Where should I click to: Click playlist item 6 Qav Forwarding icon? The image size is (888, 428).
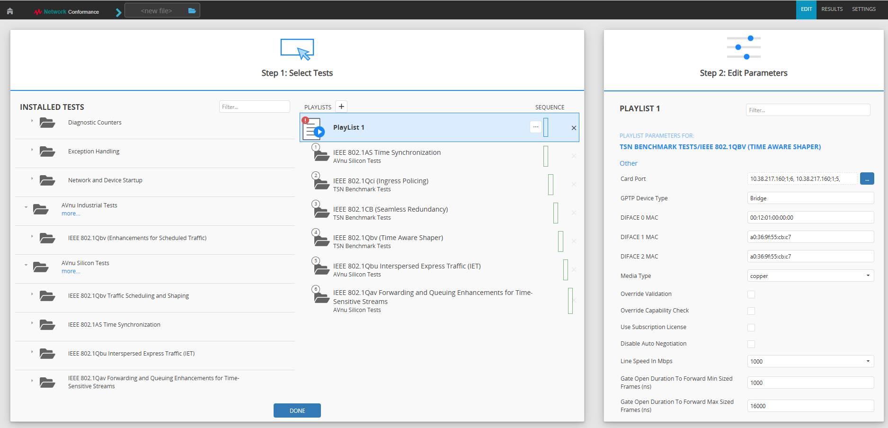pos(321,298)
